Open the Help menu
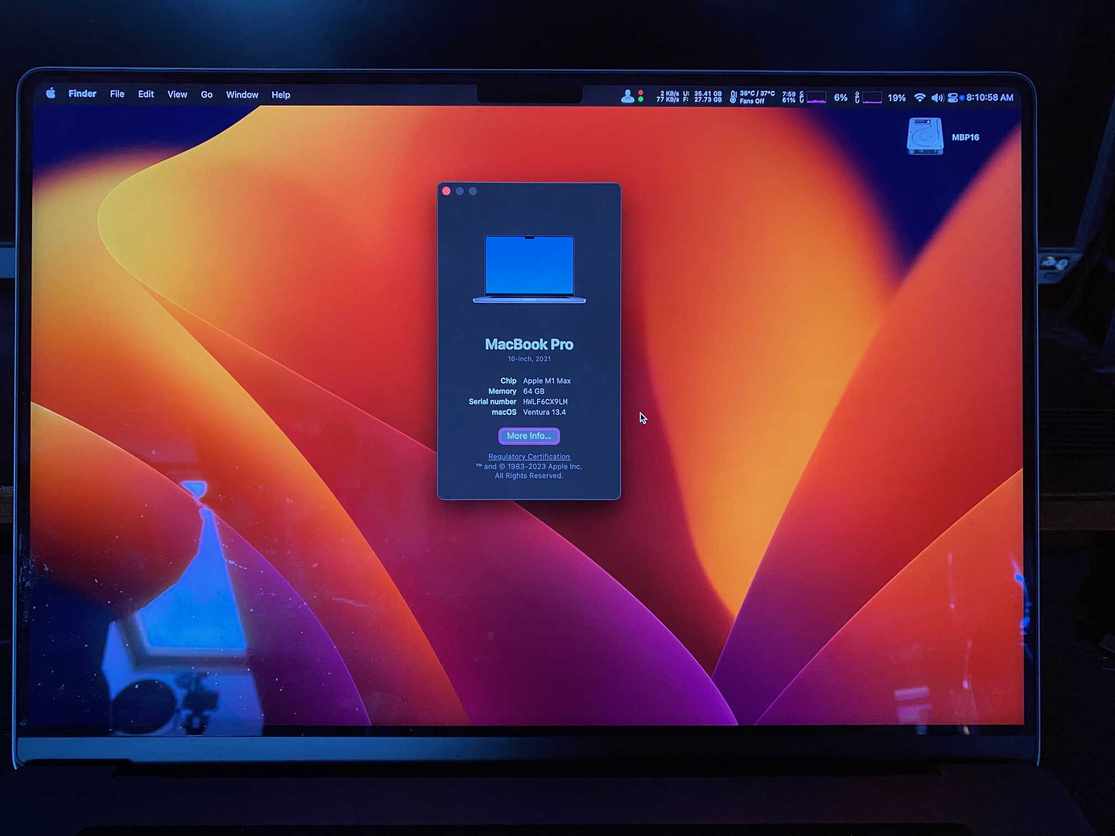The height and width of the screenshot is (836, 1115). click(280, 95)
